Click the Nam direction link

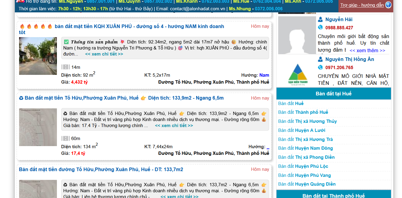point(264,75)
